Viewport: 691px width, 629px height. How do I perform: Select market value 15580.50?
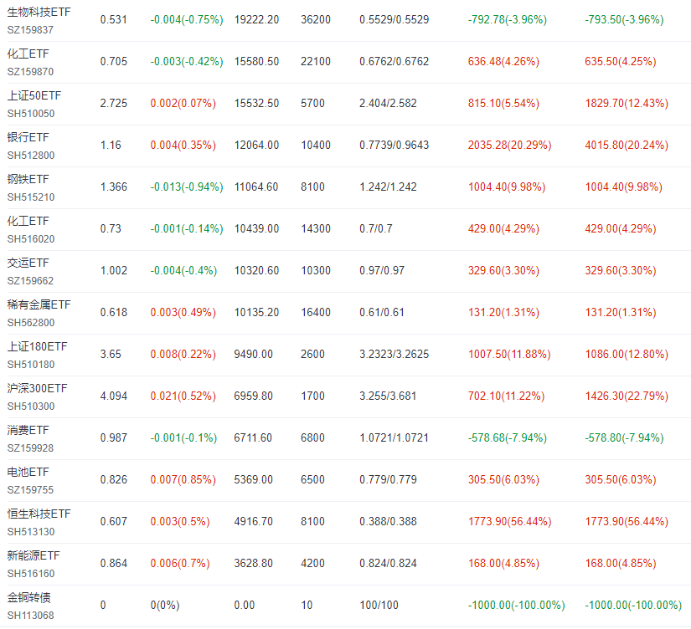(256, 62)
